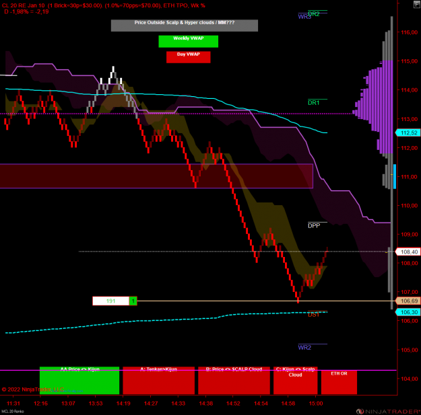This screenshot has width=421, height=415.
Task: Click the WR2 pivot label
Action: pyautogui.click(x=304, y=348)
